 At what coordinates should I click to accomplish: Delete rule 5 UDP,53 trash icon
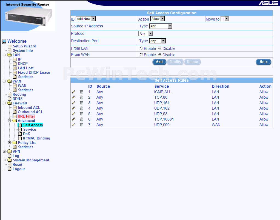[82, 114]
